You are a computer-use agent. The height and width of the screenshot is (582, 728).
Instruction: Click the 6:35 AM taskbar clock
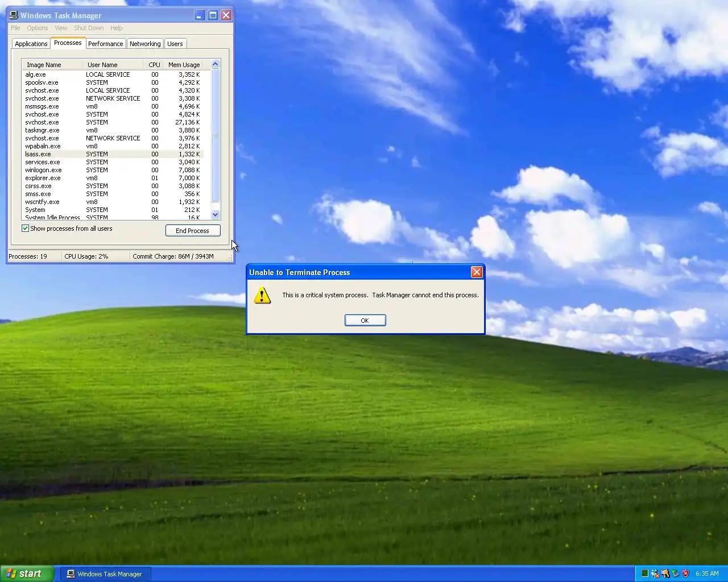point(707,573)
